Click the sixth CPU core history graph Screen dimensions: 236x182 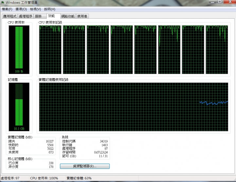169,50
